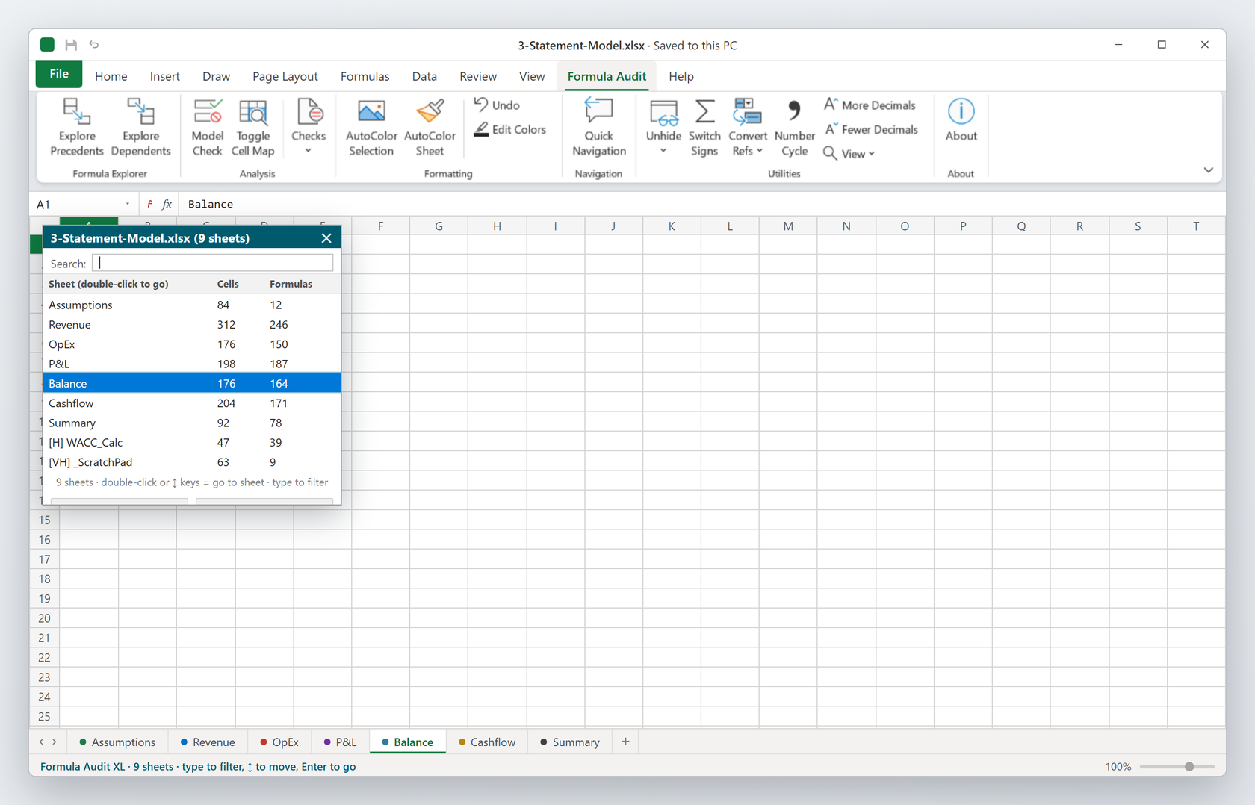Click Fewer Decimals

[x=871, y=130]
